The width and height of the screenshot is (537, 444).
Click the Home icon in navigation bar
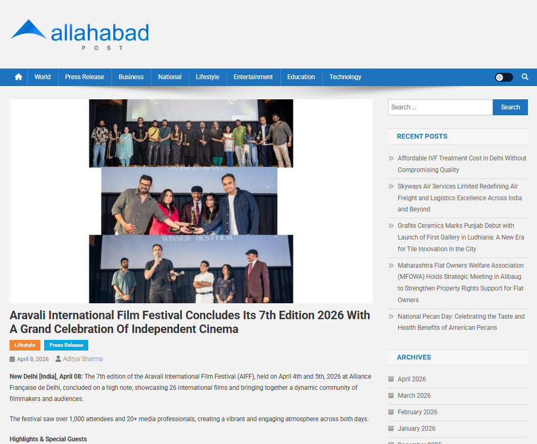click(19, 77)
